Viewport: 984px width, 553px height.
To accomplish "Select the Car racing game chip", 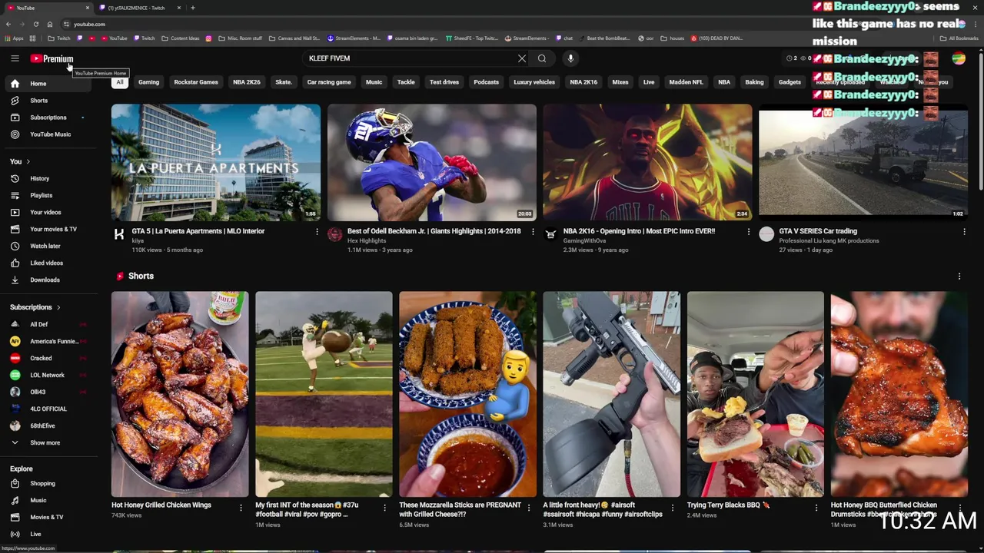I will (x=329, y=82).
